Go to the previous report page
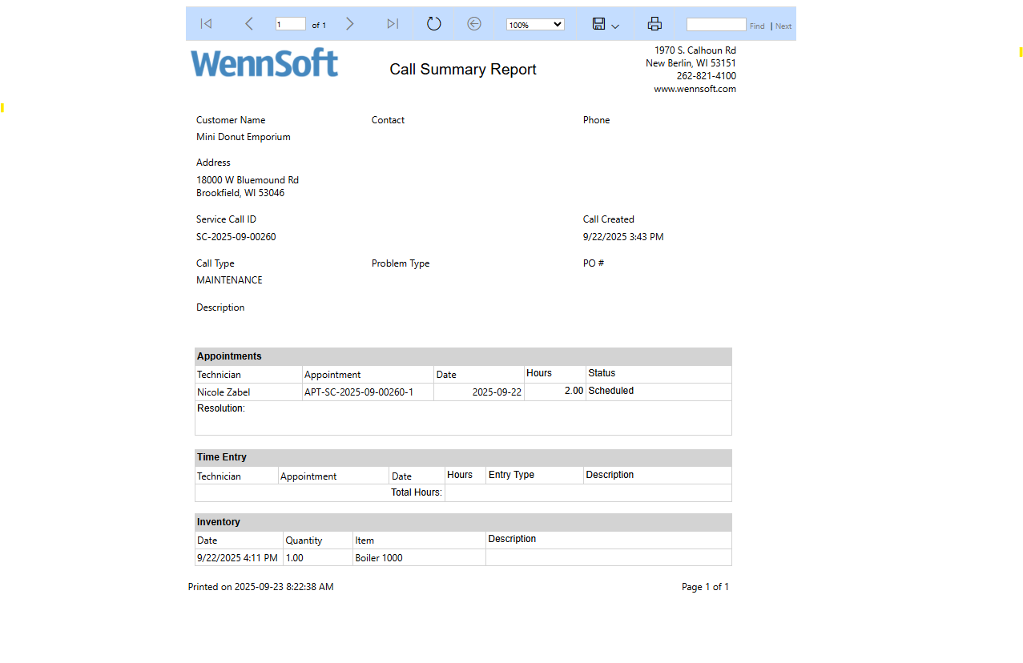This screenshot has height=663, width=1023. coord(248,24)
